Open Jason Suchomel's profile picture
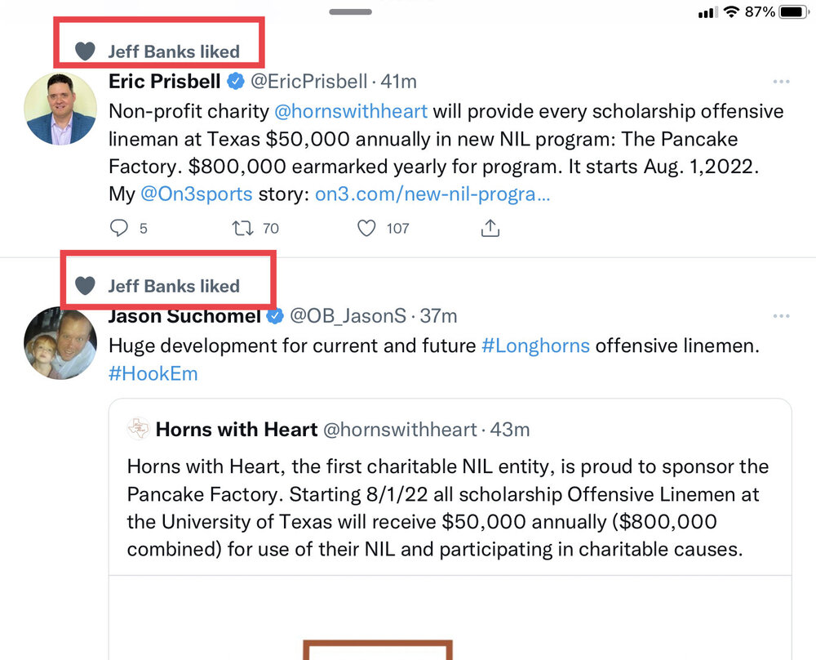The width and height of the screenshot is (816, 660). (60, 343)
